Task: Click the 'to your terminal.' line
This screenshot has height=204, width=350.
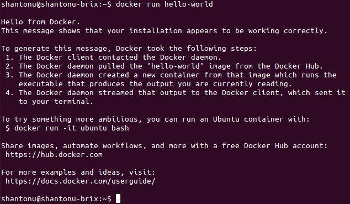Action: click(x=56, y=102)
